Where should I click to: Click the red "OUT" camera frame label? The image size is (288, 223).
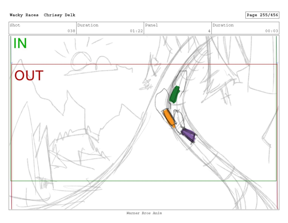pyautogui.click(x=29, y=75)
